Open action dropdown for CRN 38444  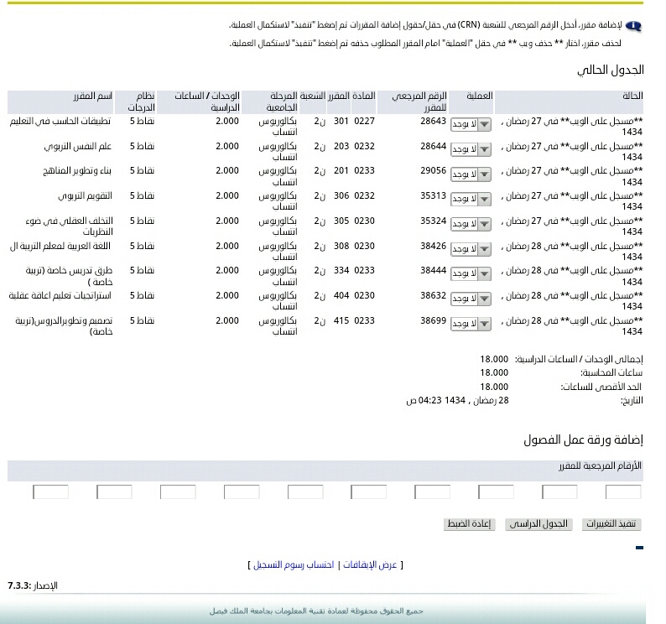pos(471,274)
